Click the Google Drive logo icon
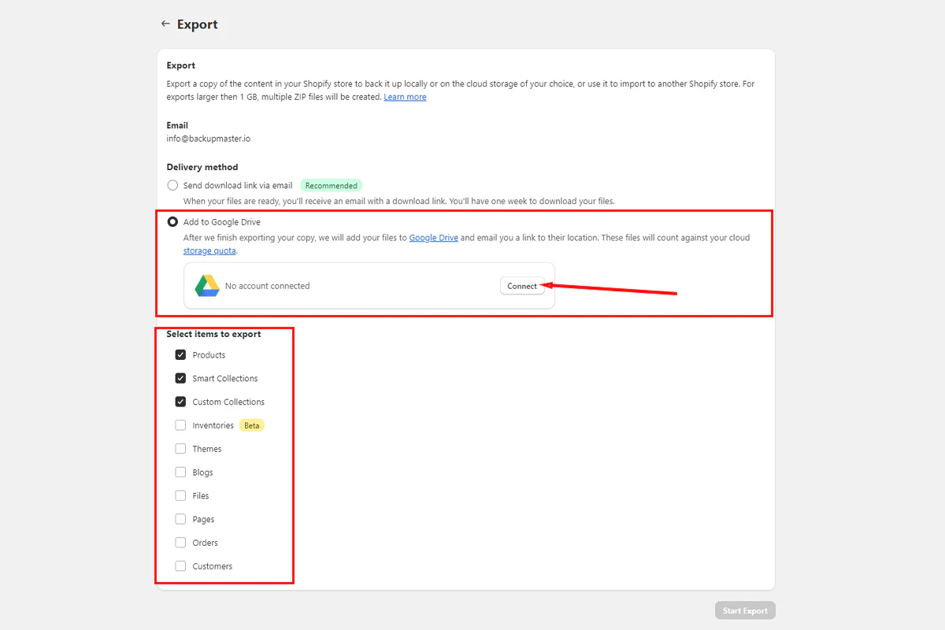This screenshot has width=945, height=630. (208, 286)
